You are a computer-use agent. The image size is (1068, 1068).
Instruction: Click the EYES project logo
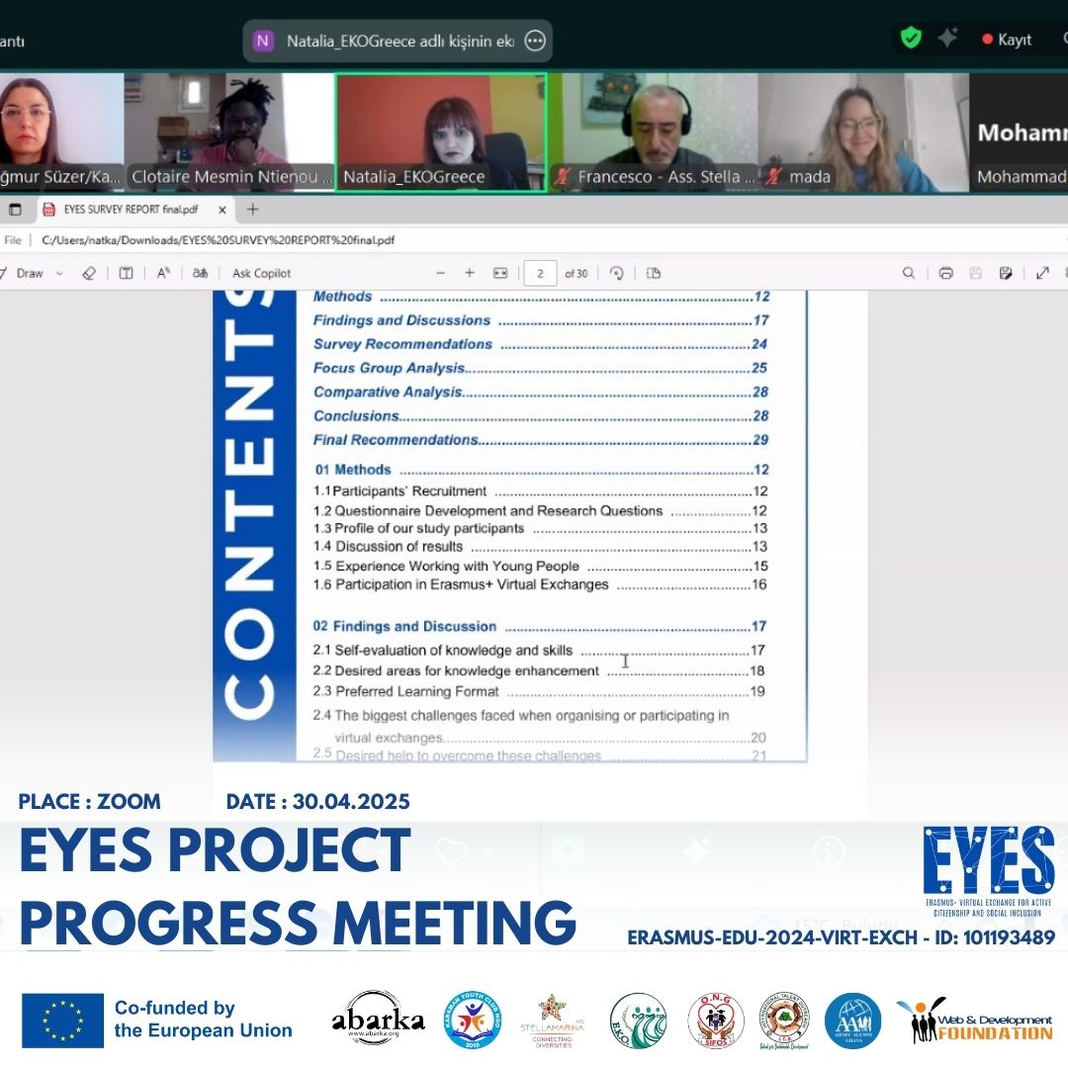click(988, 870)
